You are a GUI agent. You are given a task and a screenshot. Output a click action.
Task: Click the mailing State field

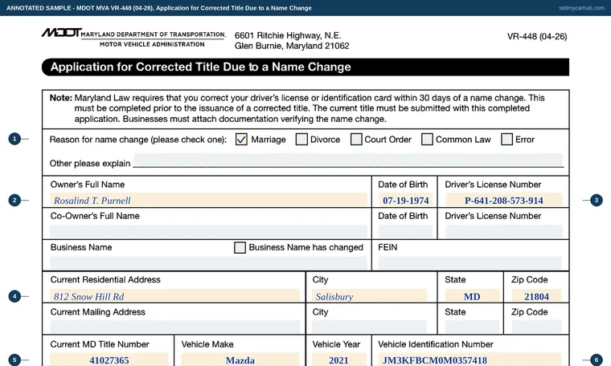tap(472, 327)
